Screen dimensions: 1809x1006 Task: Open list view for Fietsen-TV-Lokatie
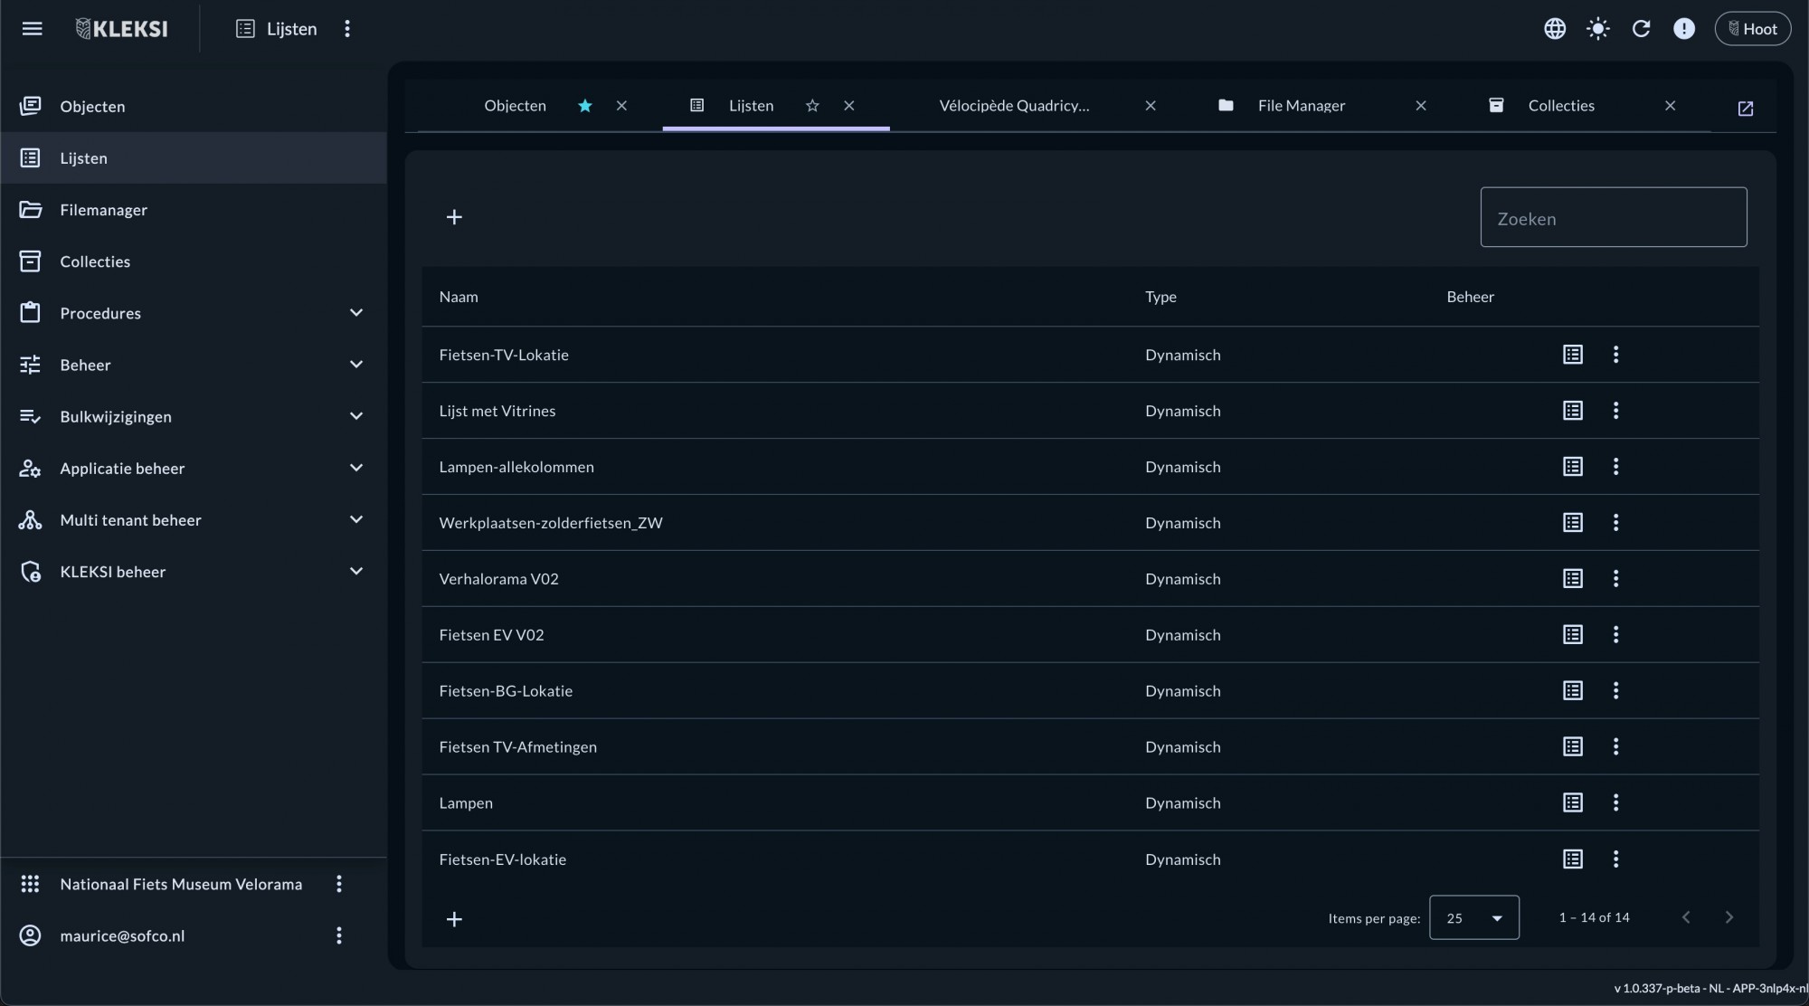[x=1573, y=355]
